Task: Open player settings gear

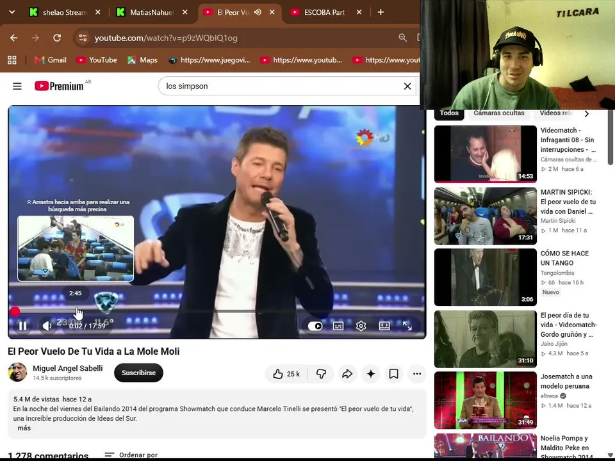Action: click(361, 326)
